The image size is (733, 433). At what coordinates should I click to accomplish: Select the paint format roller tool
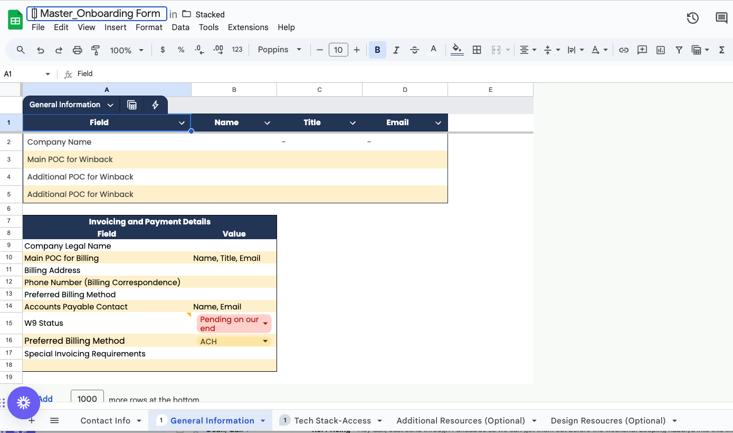[x=96, y=50]
